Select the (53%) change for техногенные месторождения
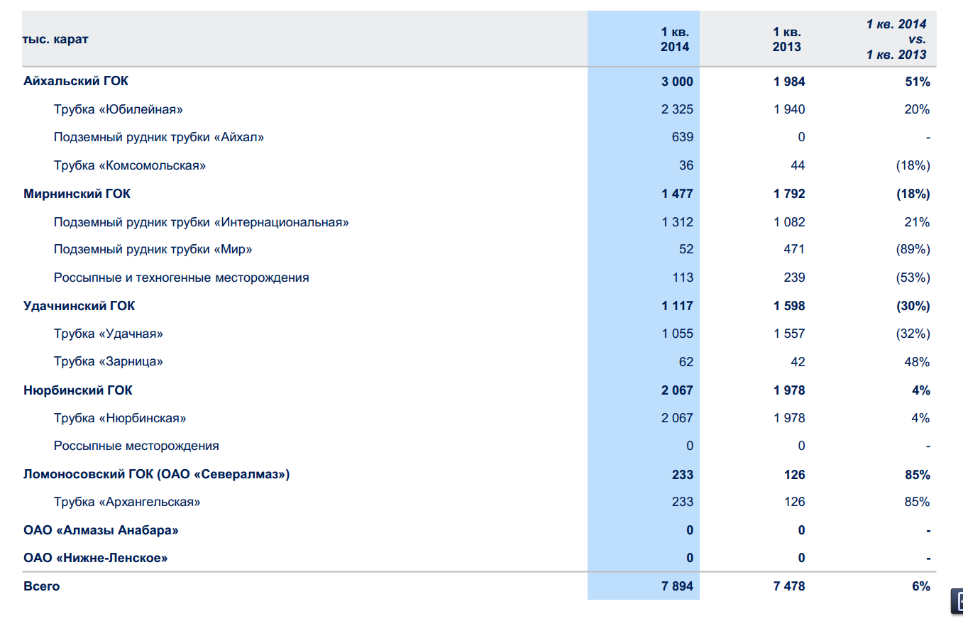Viewport: 963px width, 621px height. (913, 277)
